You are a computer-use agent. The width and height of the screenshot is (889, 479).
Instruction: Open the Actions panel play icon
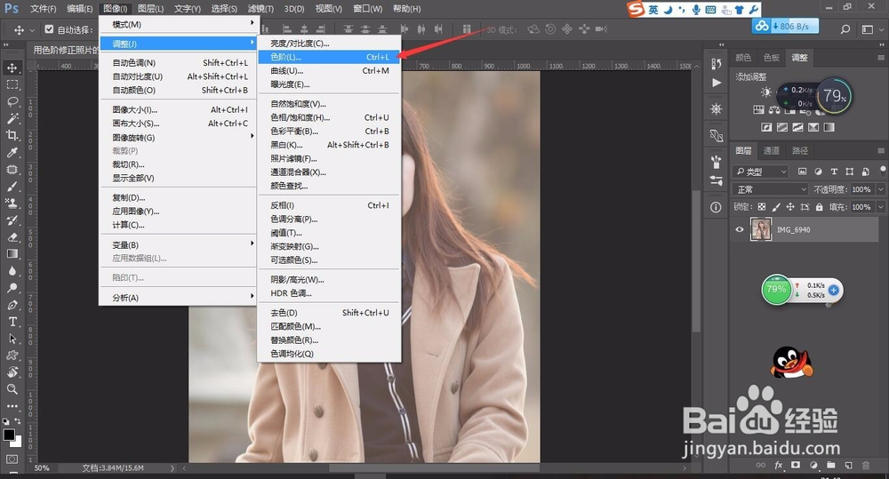(716, 83)
